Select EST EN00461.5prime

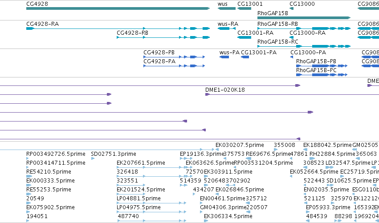[x=223, y=199]
